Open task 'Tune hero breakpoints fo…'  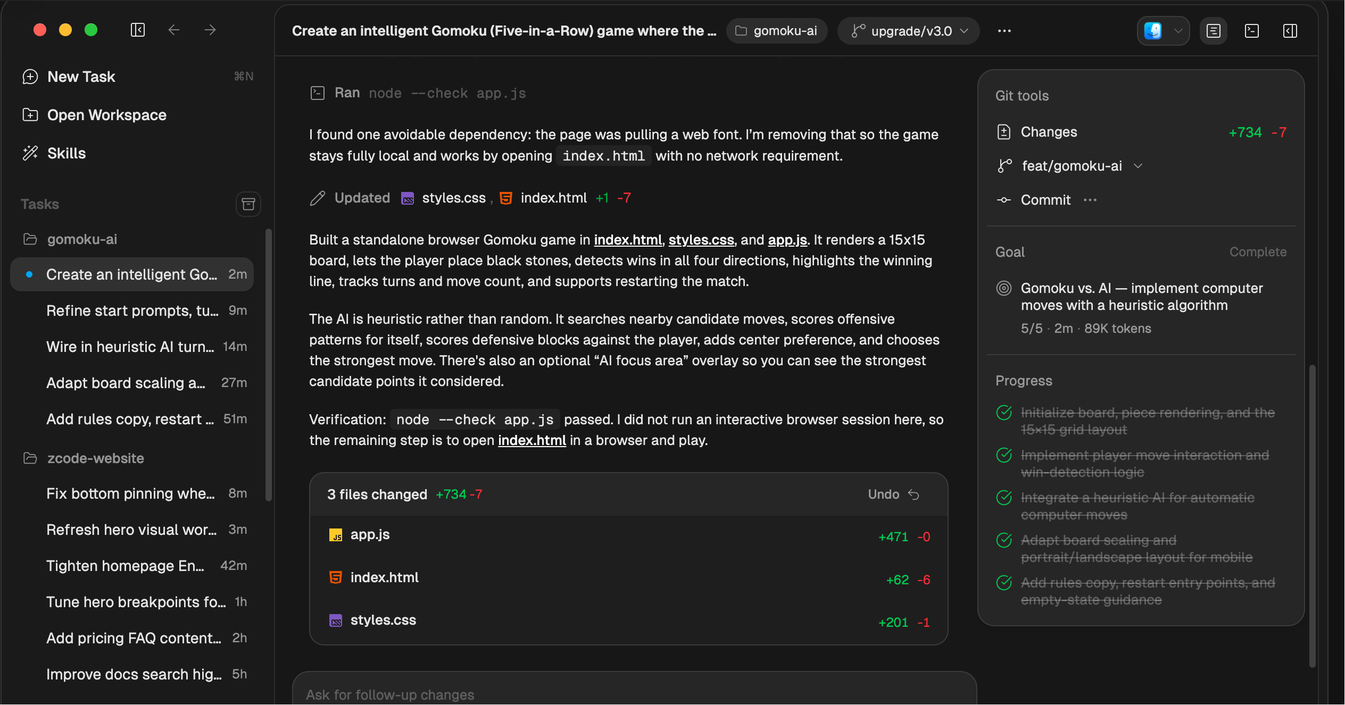(132, 602)
